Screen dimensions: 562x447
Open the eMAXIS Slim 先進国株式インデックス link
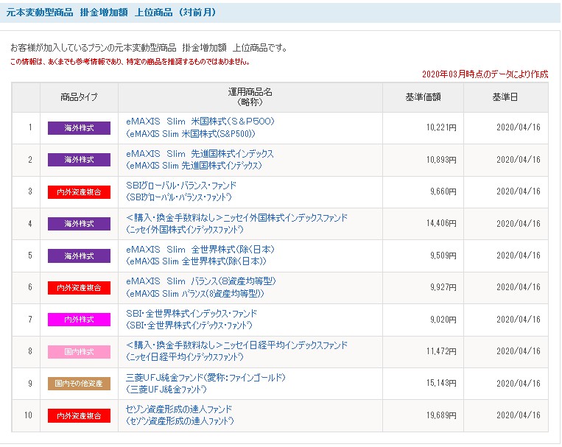pos(200,160)
